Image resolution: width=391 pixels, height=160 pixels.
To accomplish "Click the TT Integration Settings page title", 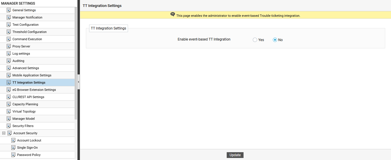I will [x=102, y=6].
